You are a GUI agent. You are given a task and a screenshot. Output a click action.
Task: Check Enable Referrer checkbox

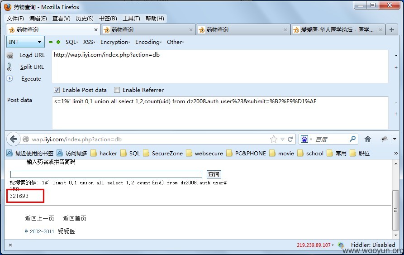pos(117,90)
